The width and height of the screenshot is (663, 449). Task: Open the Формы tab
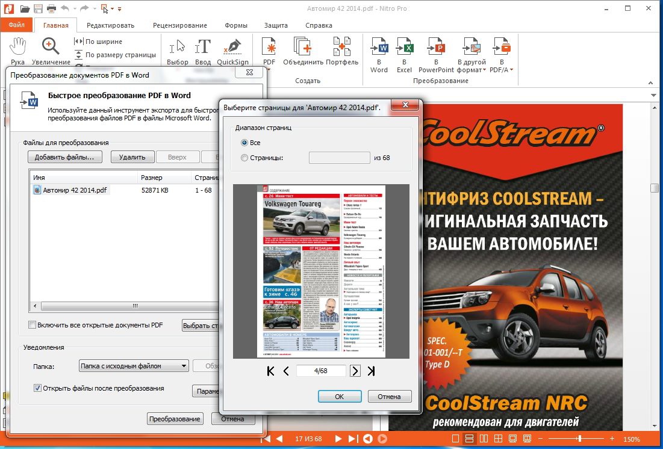236,25
